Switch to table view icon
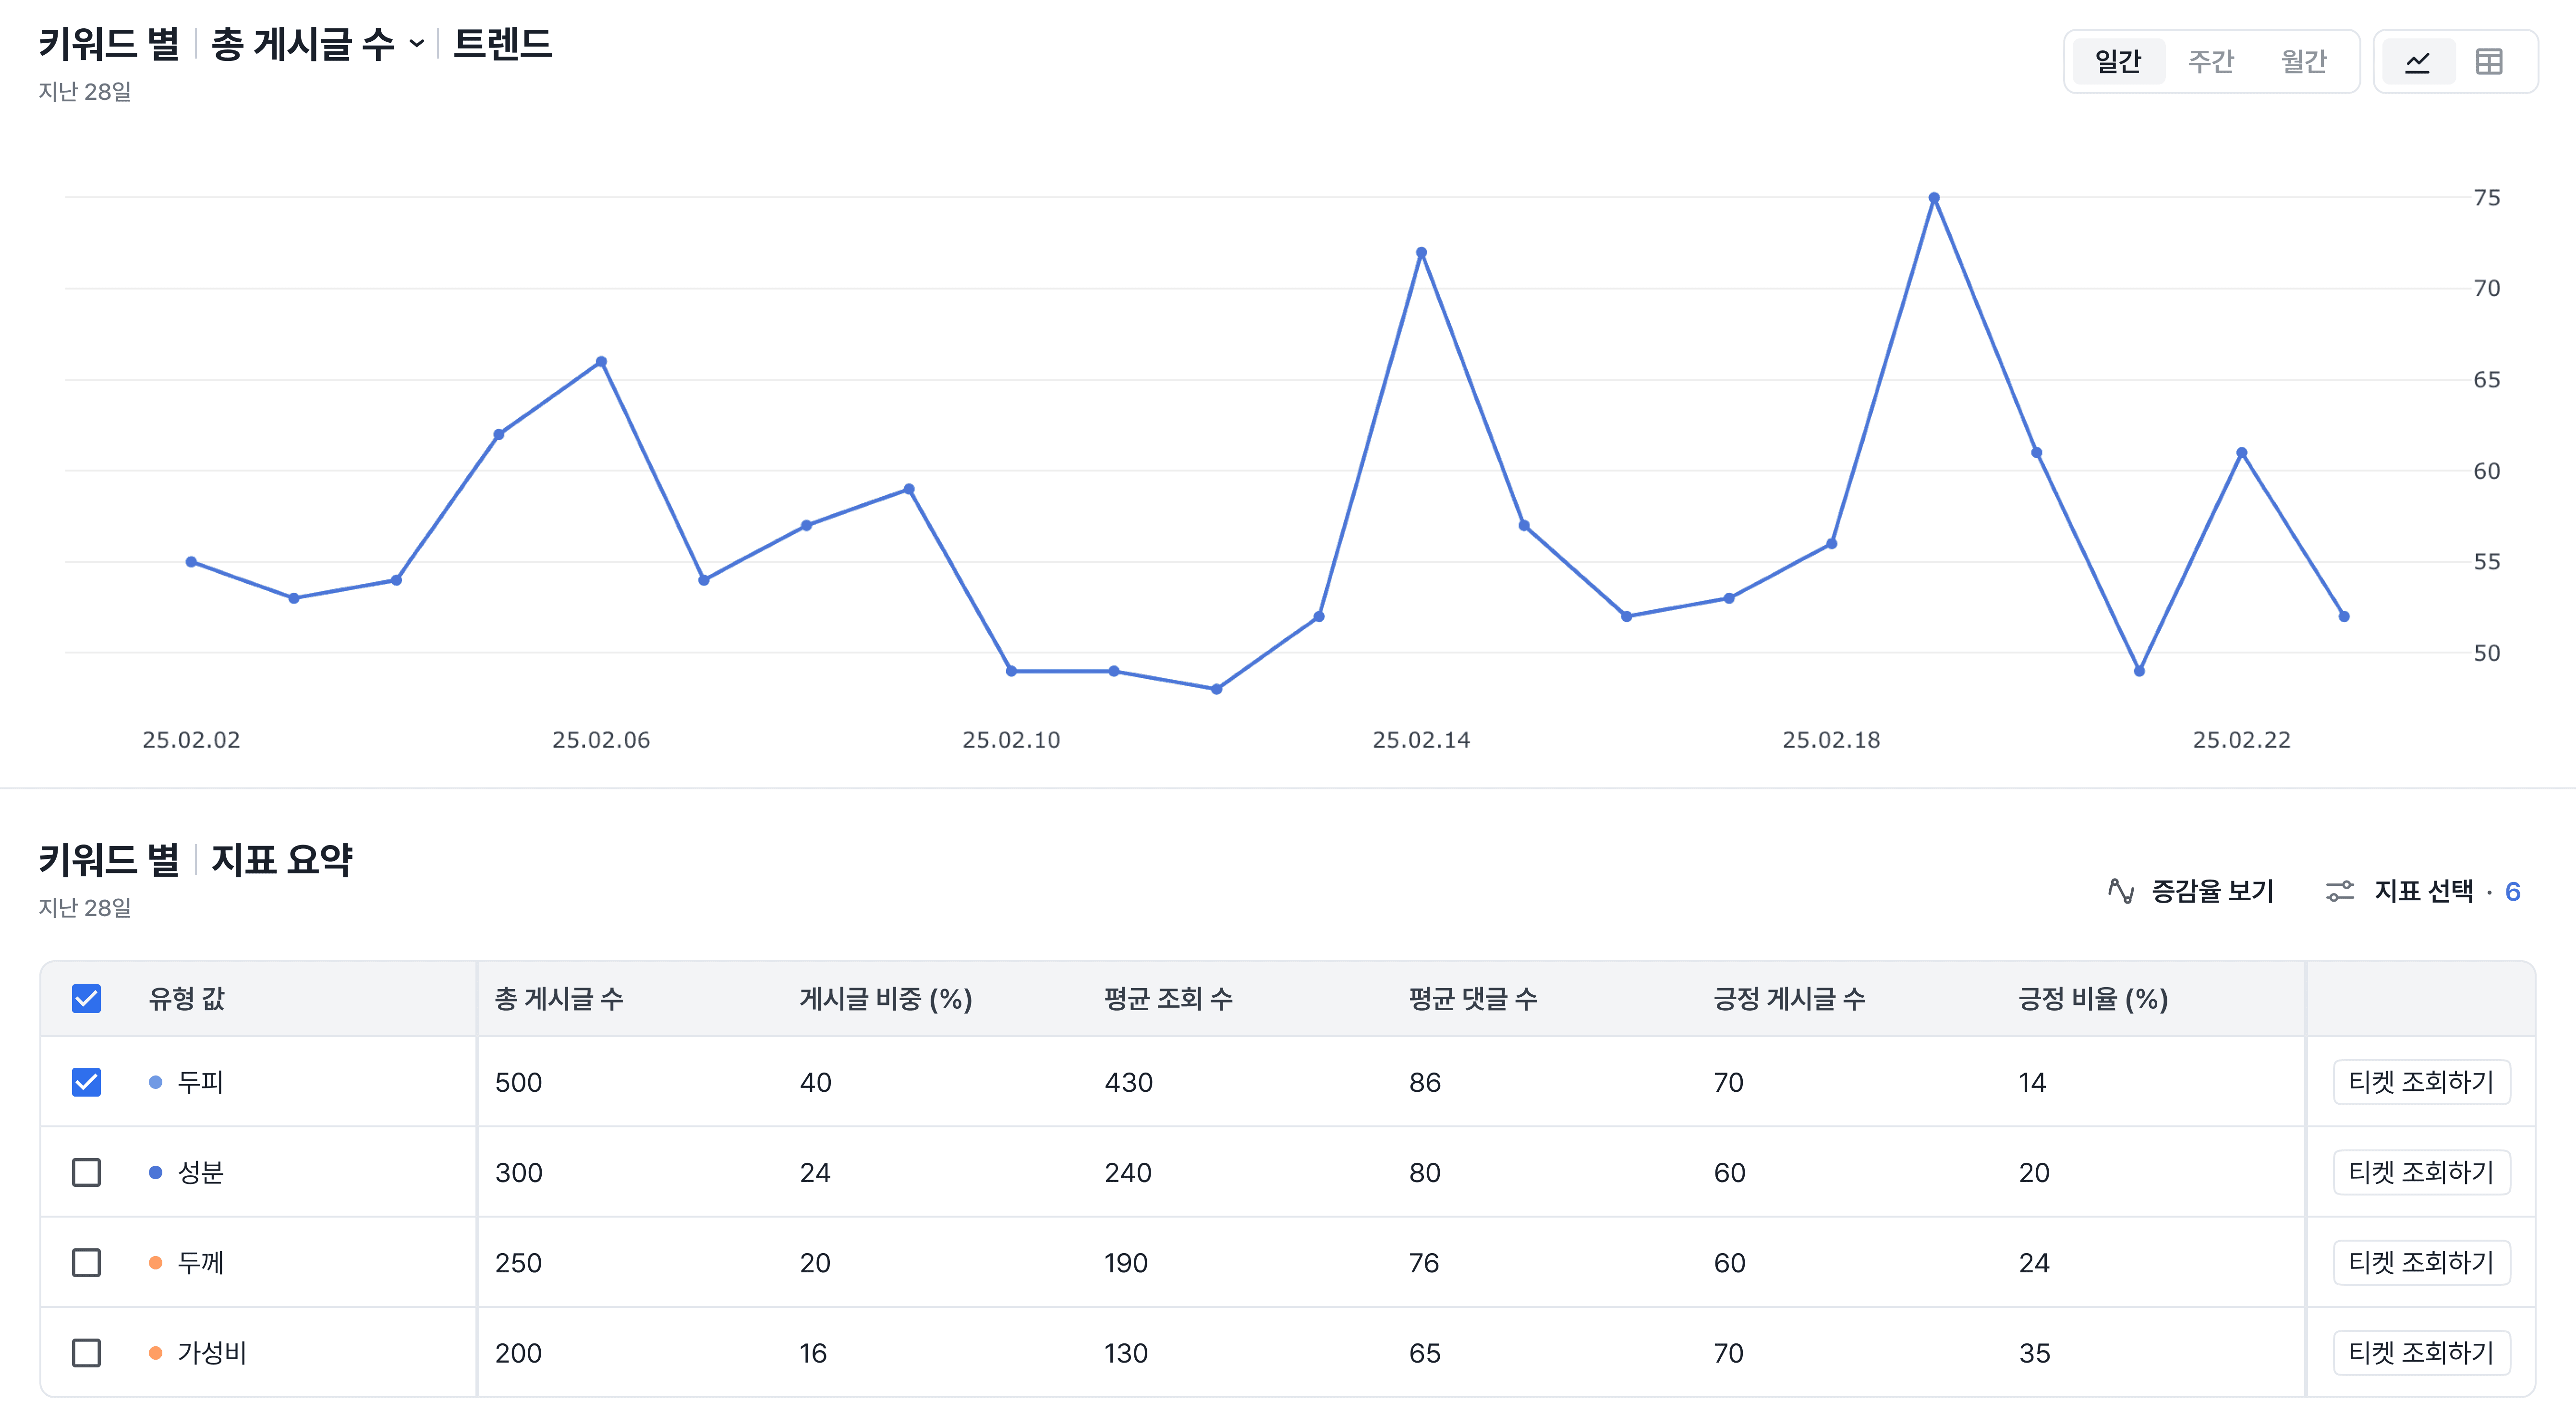The width and height of the screenshot is (2576, 1425). [x=2489, y=62]
